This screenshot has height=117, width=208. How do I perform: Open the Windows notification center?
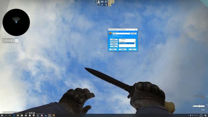(205, 115)
